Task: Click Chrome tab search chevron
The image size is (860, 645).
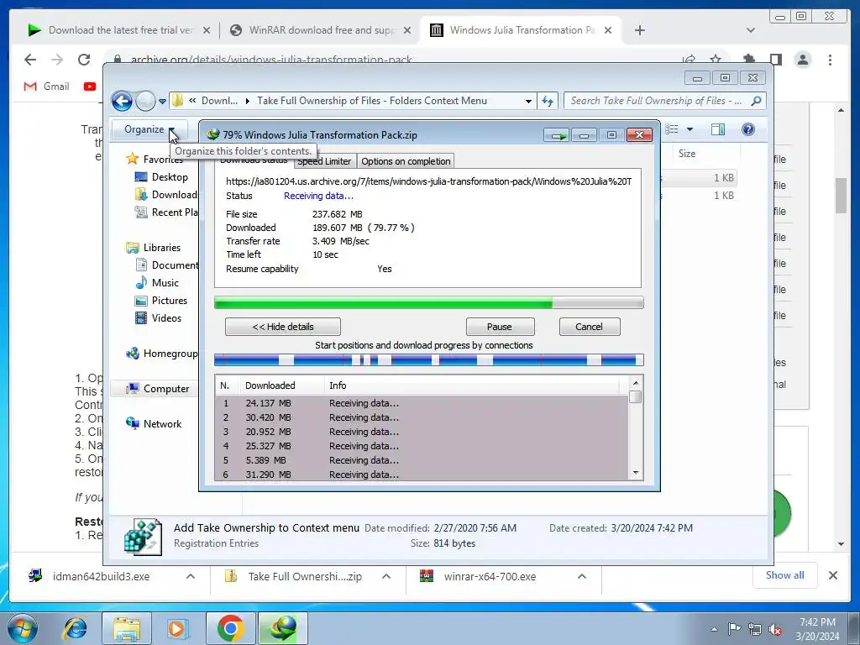Action: click(x=751, y=30)
